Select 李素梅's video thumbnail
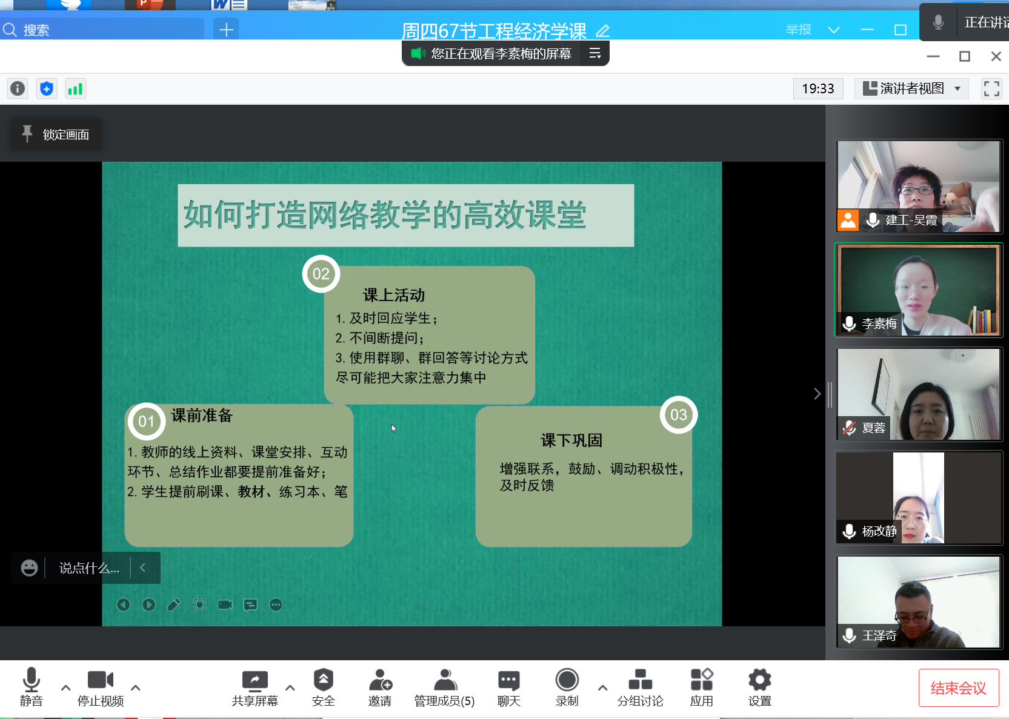 point(918,290)
